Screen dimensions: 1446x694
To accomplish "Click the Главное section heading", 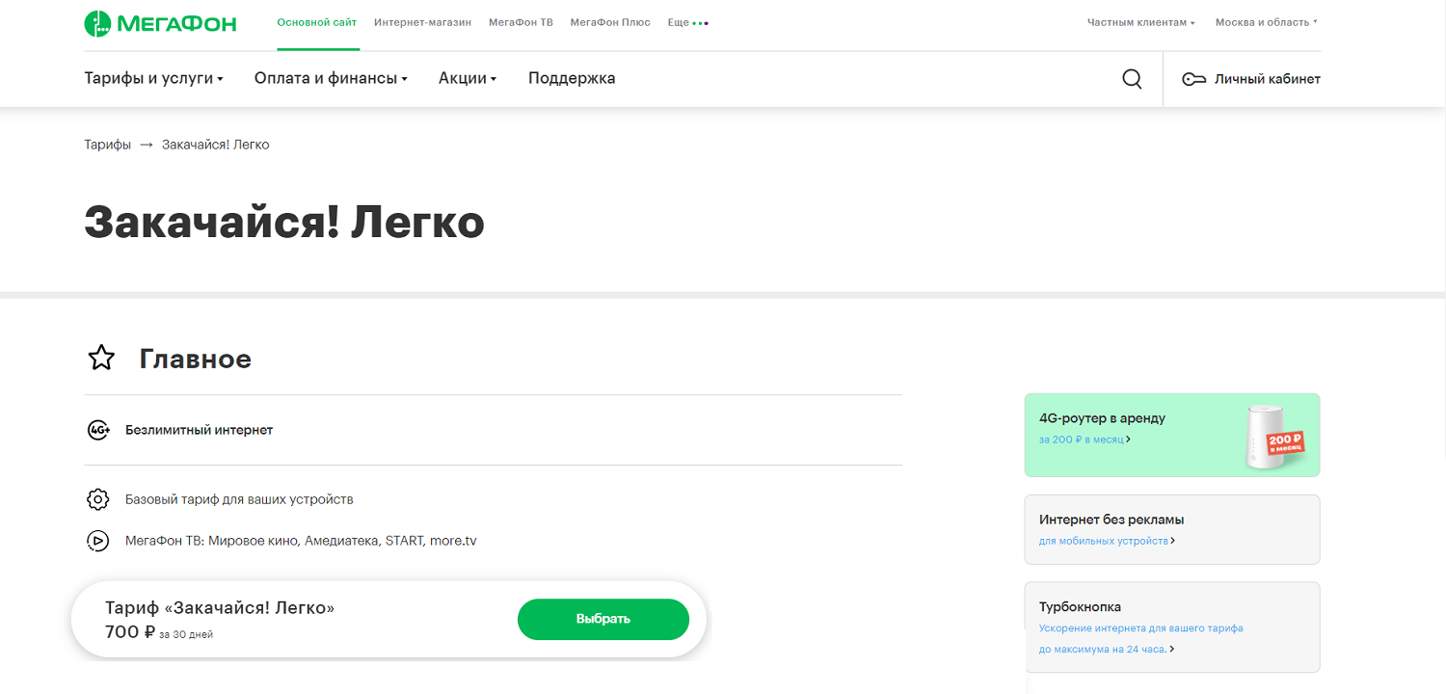I will click(196, 360).
